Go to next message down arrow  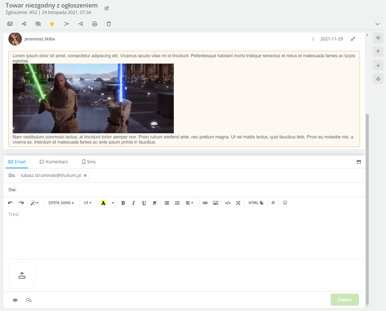pyautogui.click(x=378, y=65)
